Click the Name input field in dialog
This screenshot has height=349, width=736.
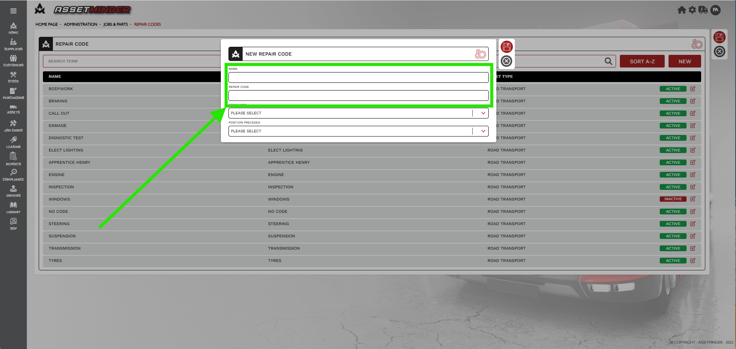tap(358, 77)
